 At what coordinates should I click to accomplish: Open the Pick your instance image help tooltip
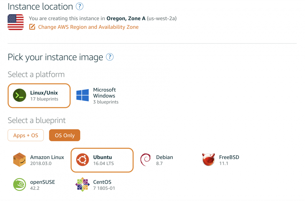pyautogui.click(x=110, y=57)
